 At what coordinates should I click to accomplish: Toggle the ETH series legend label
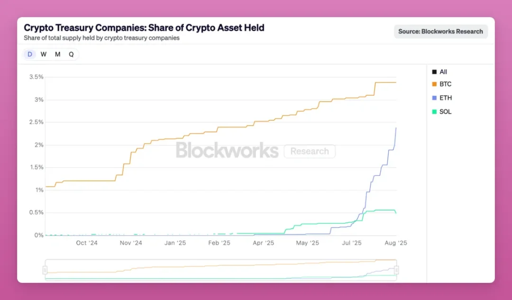446,98
